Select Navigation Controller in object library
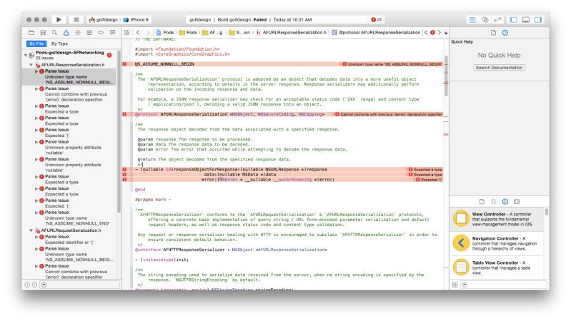 click(497, 243)
